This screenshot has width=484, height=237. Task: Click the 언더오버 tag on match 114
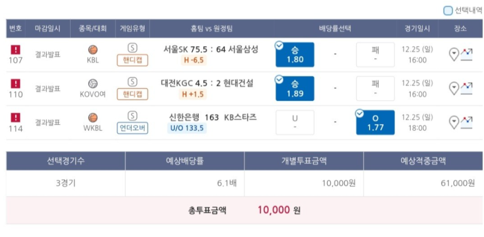(x=132, y=128)
